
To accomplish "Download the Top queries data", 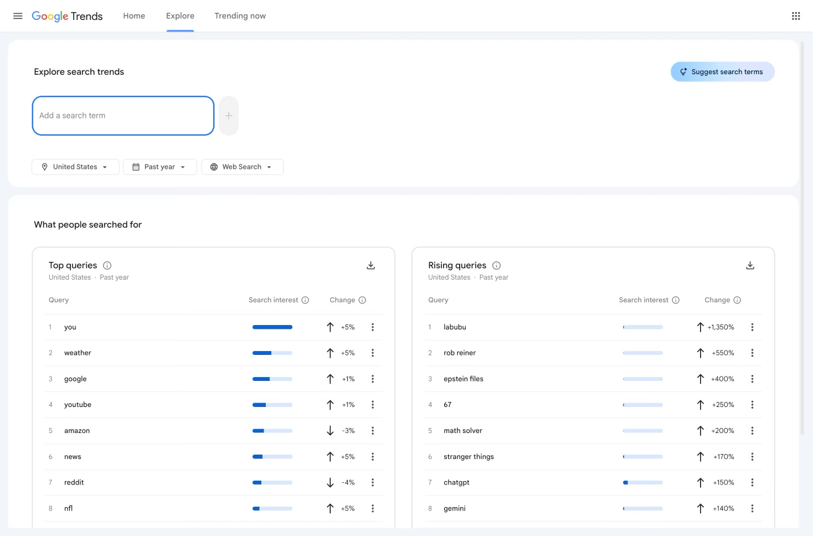I will (x=371, y=265).
